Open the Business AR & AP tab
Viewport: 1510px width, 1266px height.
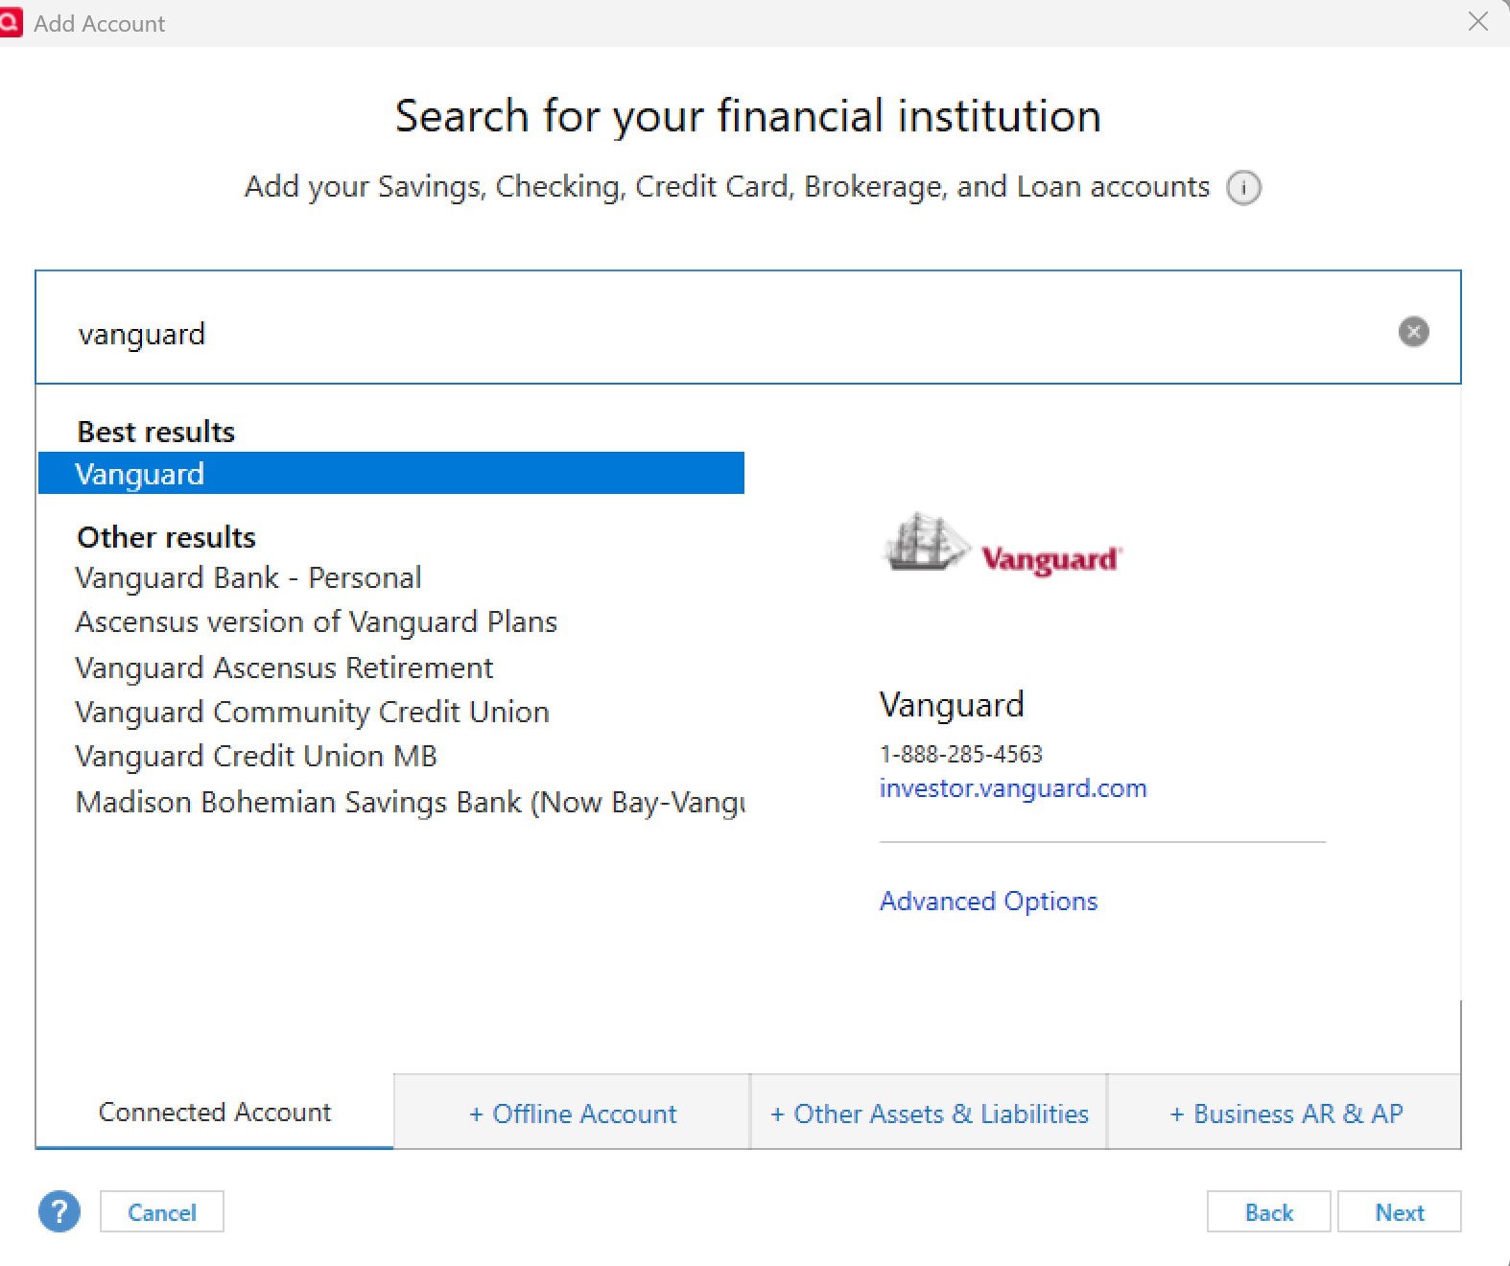[1286, 1114]
